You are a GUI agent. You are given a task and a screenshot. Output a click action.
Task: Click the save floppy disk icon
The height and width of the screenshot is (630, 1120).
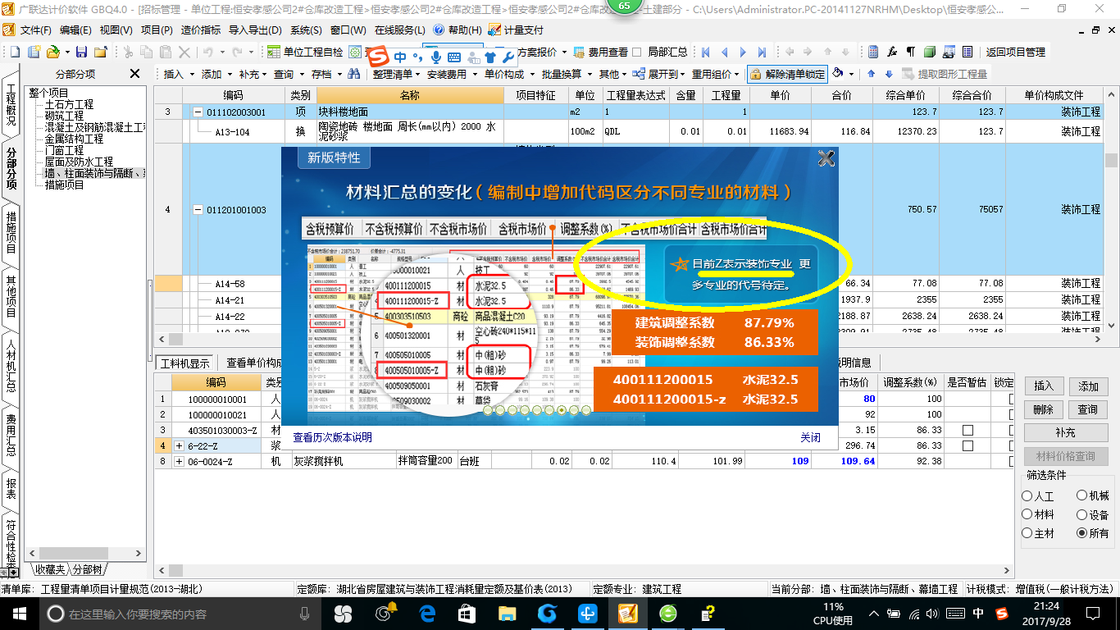tap(80, 52)
